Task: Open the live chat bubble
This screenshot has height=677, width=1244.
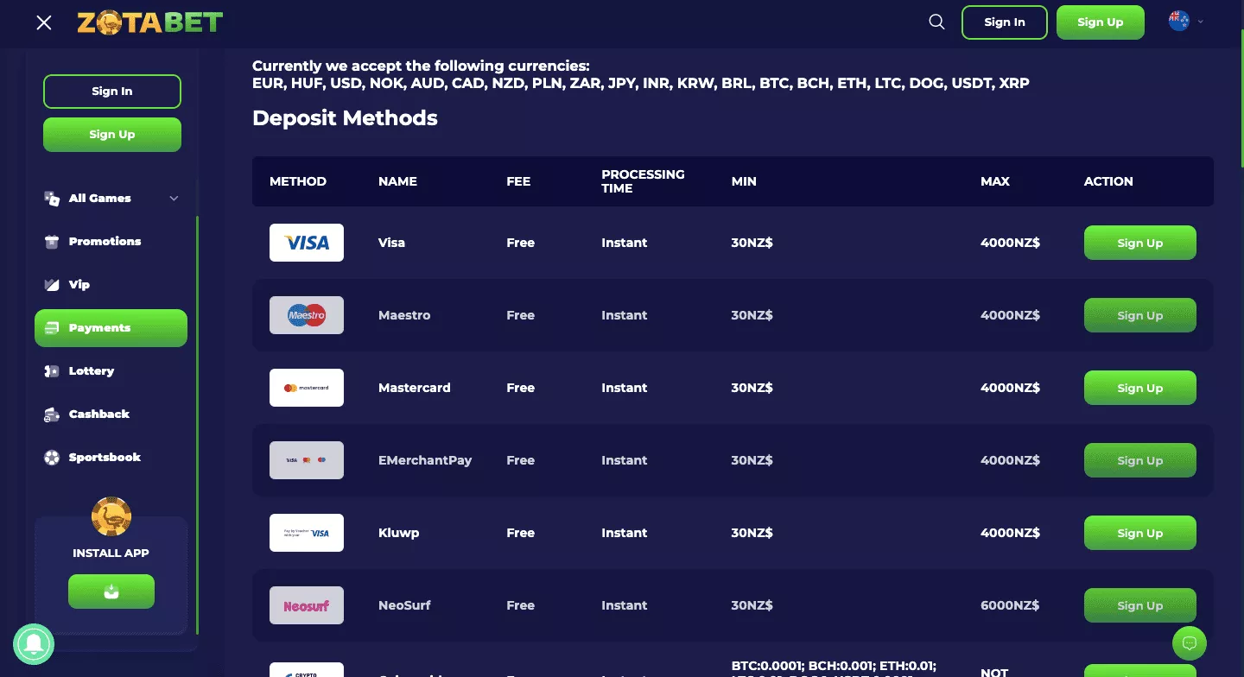Action: [1189, 643]
